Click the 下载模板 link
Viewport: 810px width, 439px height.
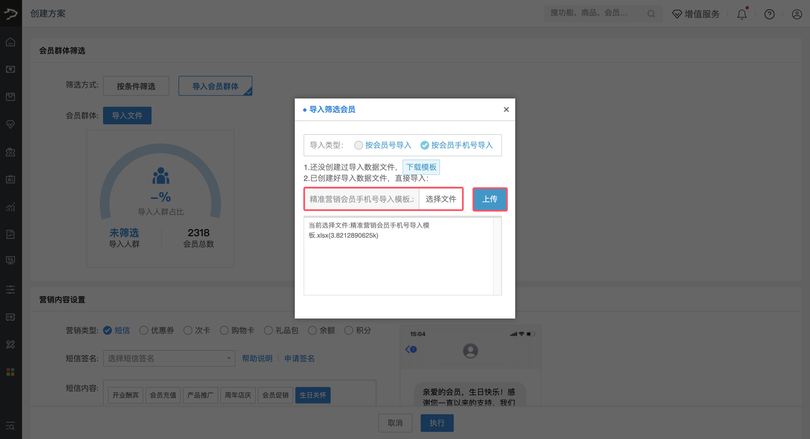coord(421,167)
